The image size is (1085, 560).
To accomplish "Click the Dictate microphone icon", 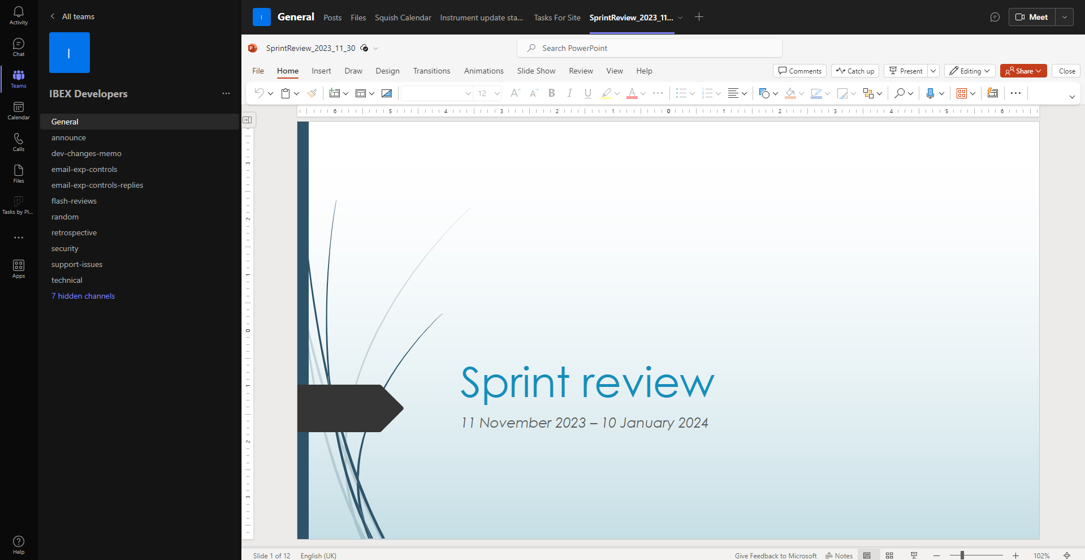I will pos(930,93).
